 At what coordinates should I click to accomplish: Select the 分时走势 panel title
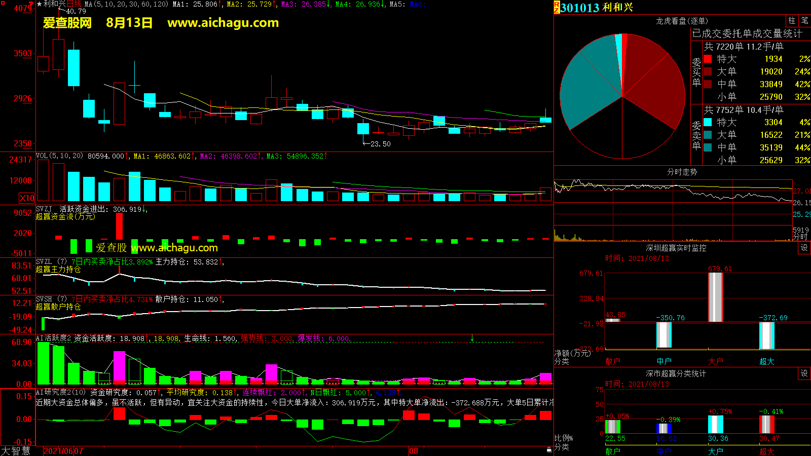[682, 172]
